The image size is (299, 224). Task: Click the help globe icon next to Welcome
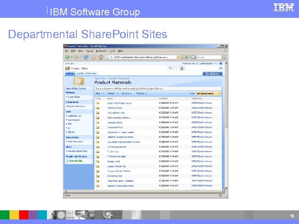(x=221, y=63)
